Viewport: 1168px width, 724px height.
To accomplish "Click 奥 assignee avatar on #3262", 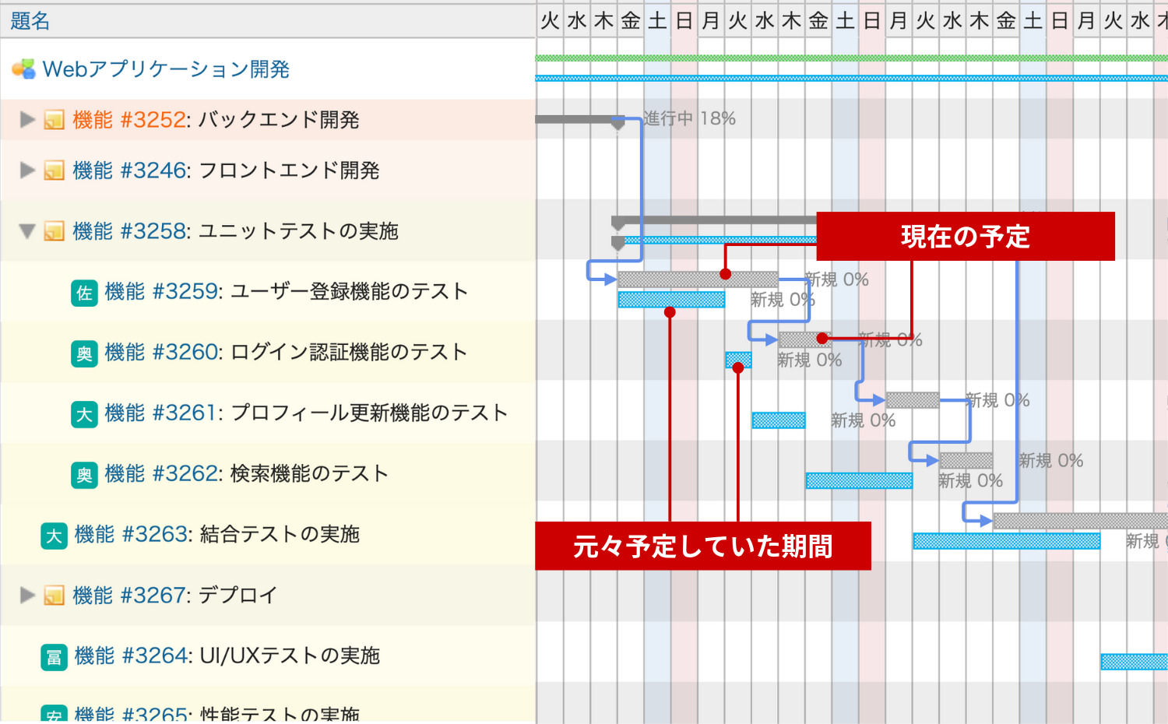I will (x=84, y=475).
